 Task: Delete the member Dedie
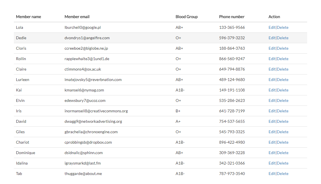tap(283, 38)
